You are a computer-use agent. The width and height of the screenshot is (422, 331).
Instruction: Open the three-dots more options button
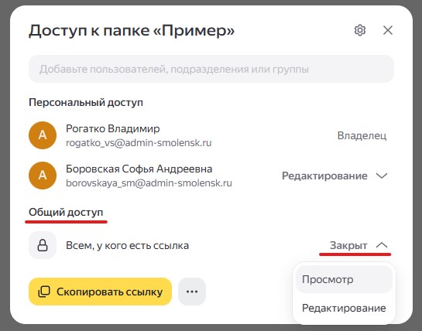point(192,292)
